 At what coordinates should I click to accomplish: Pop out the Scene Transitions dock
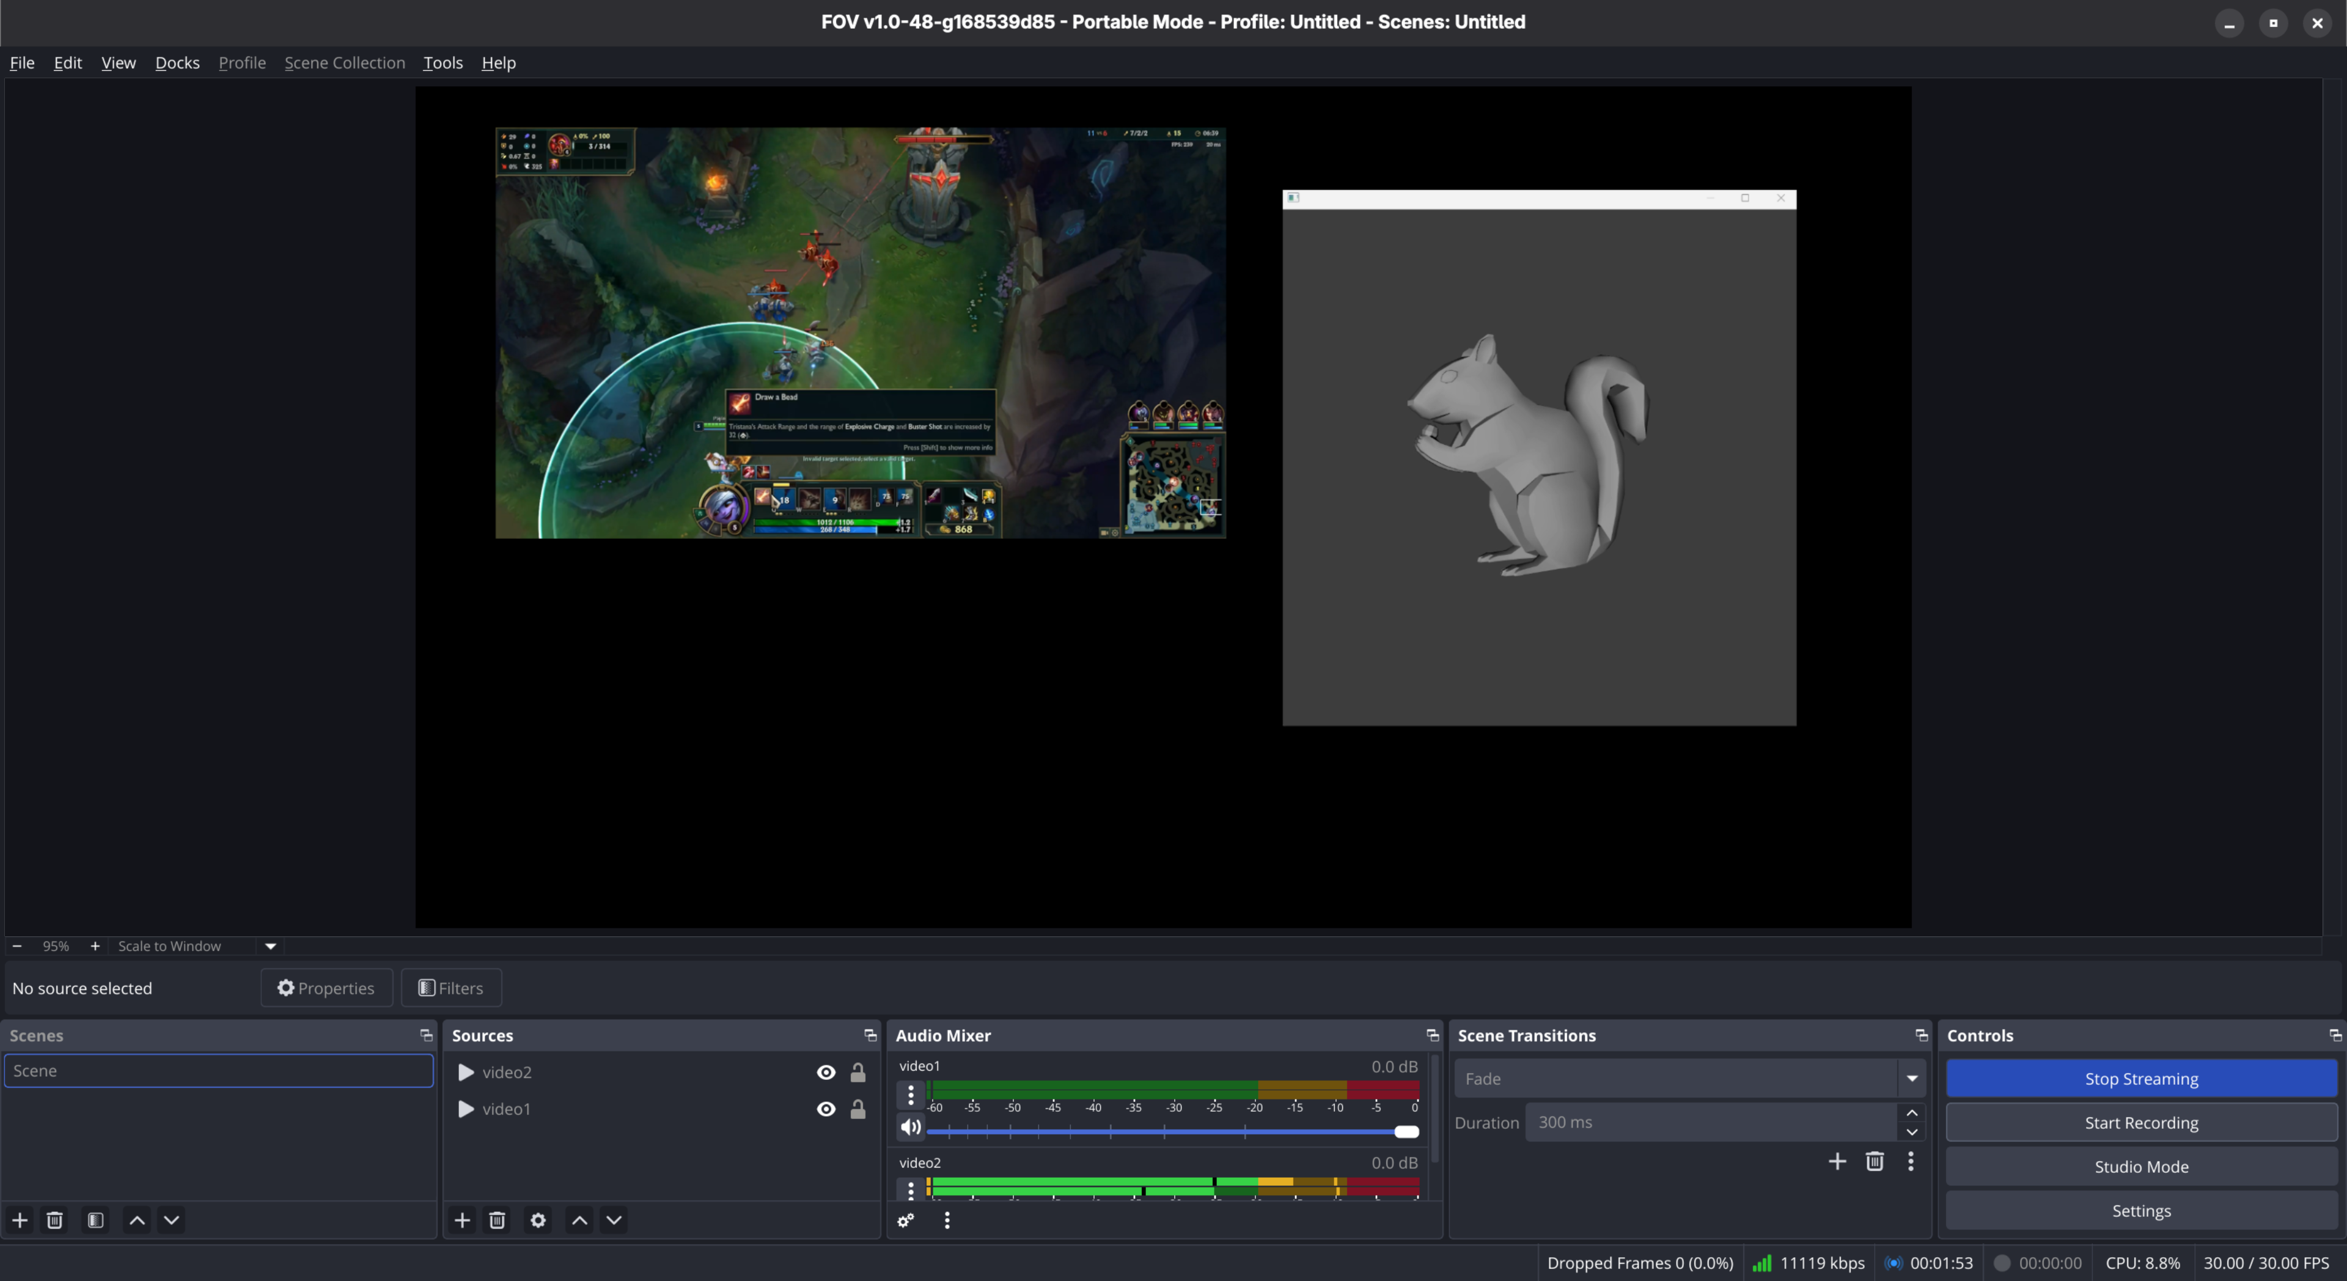[1922, 1035]
